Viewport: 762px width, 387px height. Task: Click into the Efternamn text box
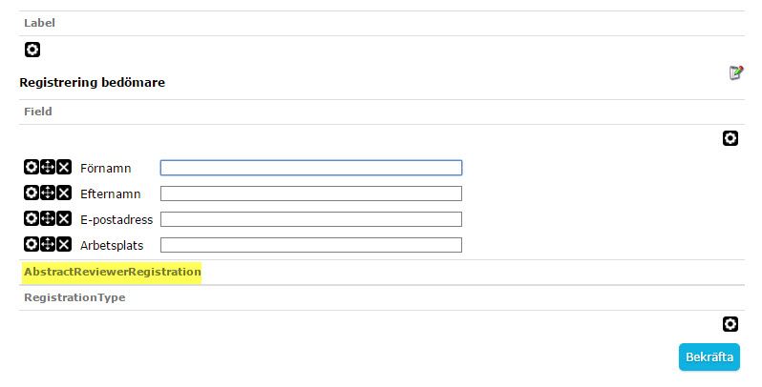click(311, 193)
